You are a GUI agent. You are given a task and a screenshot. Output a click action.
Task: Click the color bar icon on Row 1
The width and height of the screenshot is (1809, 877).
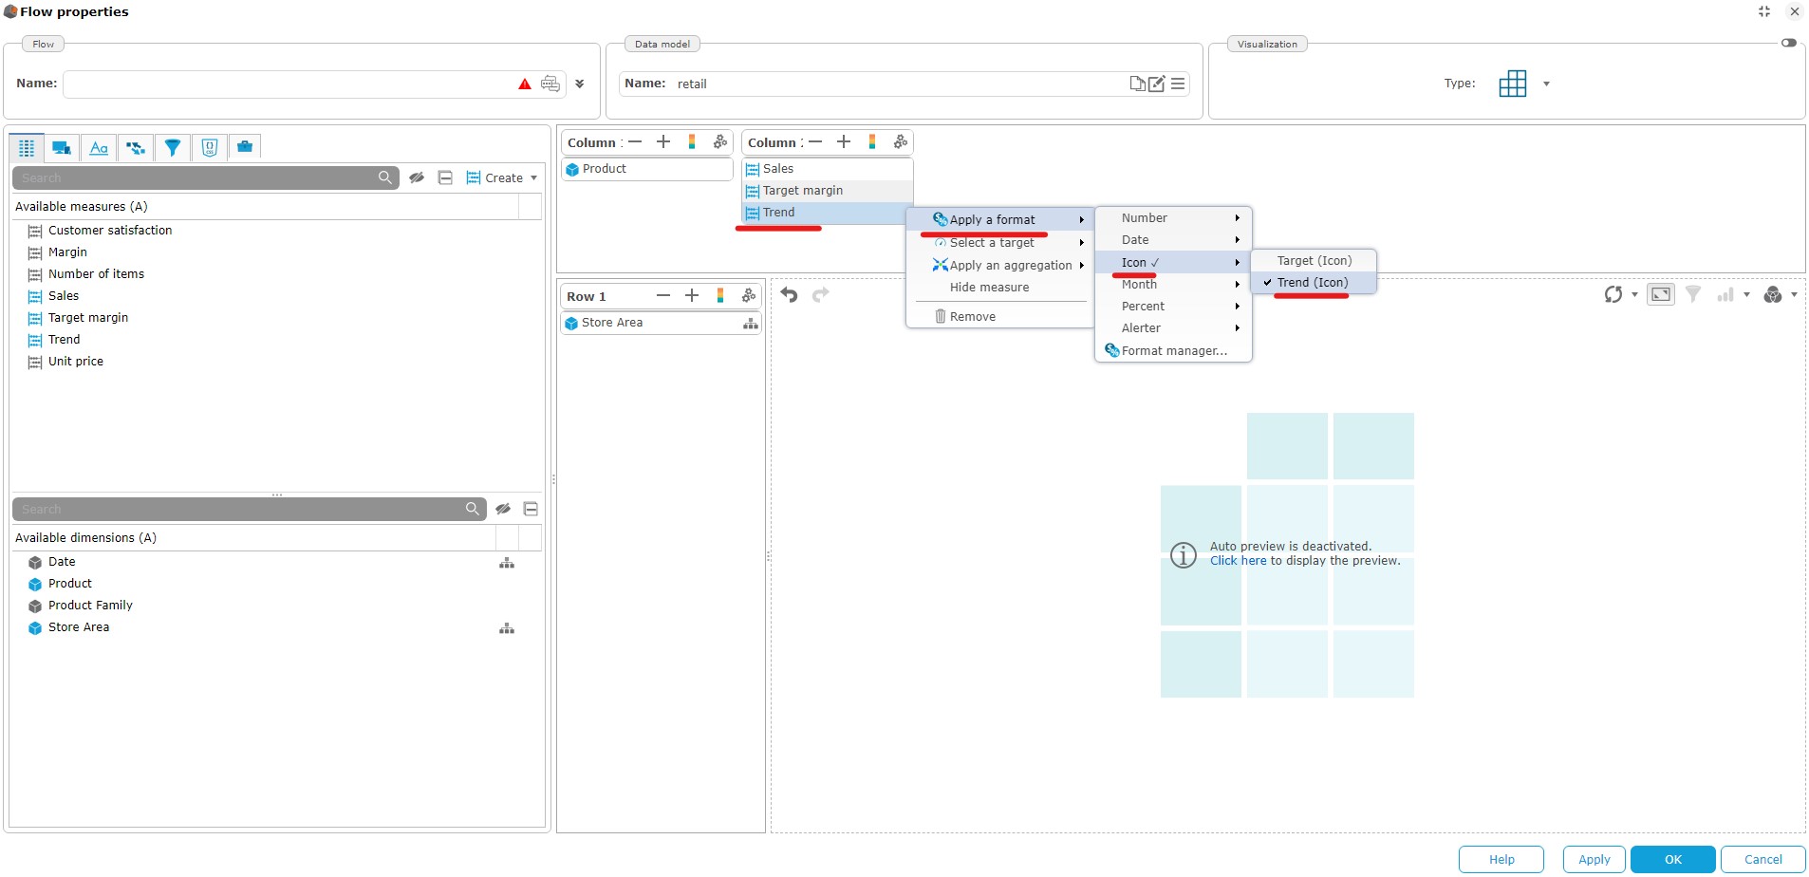pyautogui.click(x=720, y=296)
